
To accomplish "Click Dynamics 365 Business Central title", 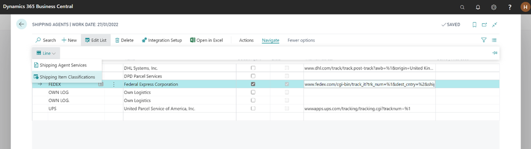I will pos(38,7).
